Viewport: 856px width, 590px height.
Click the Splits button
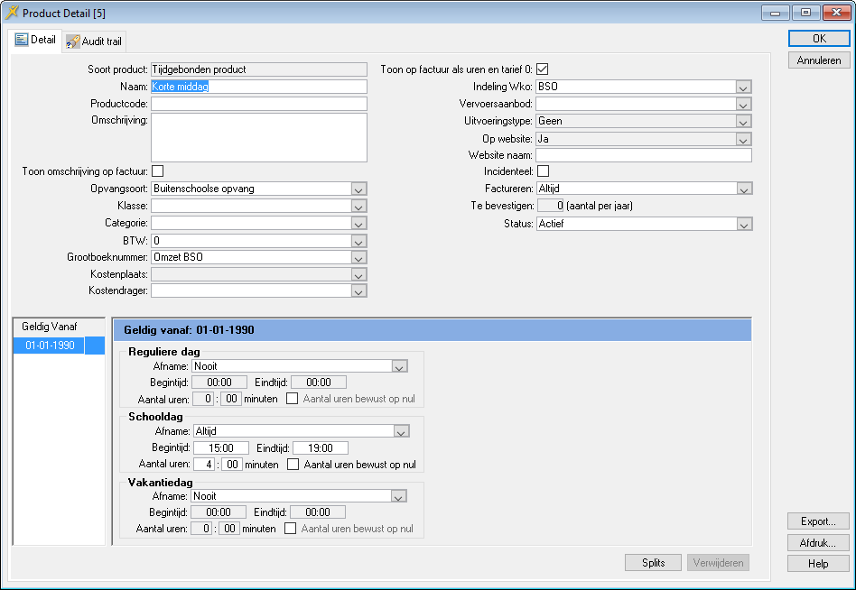(653, 563)
